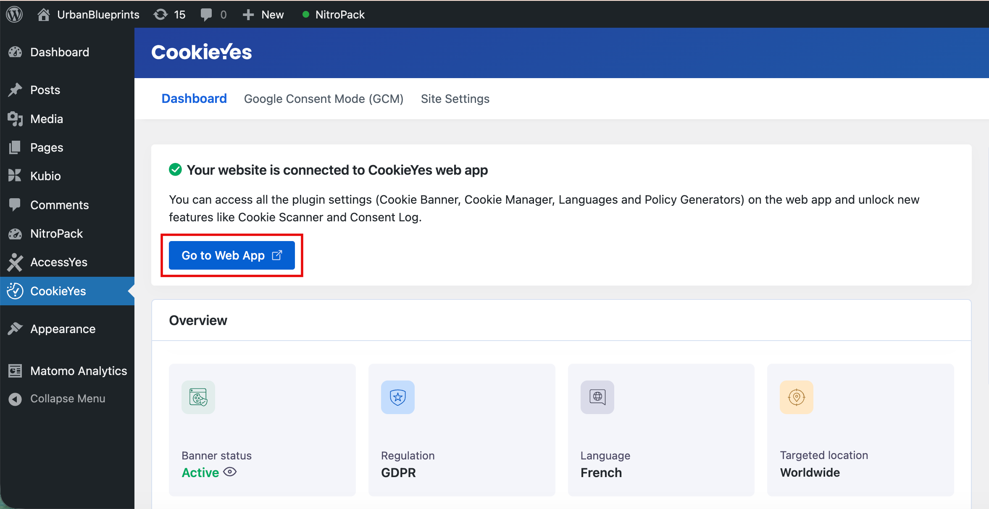Open Matomo Analytics in sidebar
Screen dimensions: 989x509
pos(78,371)
